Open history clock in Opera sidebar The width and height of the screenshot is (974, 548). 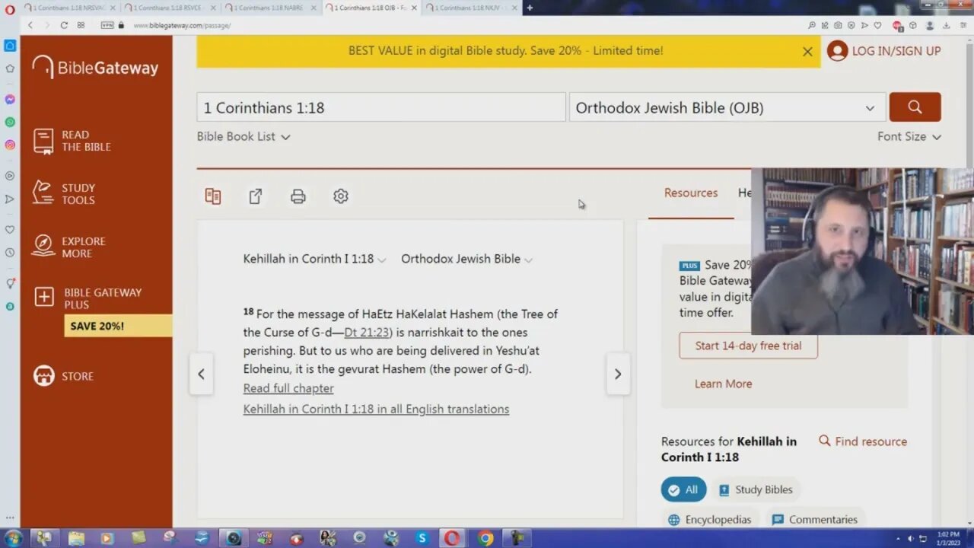(10, 252)
